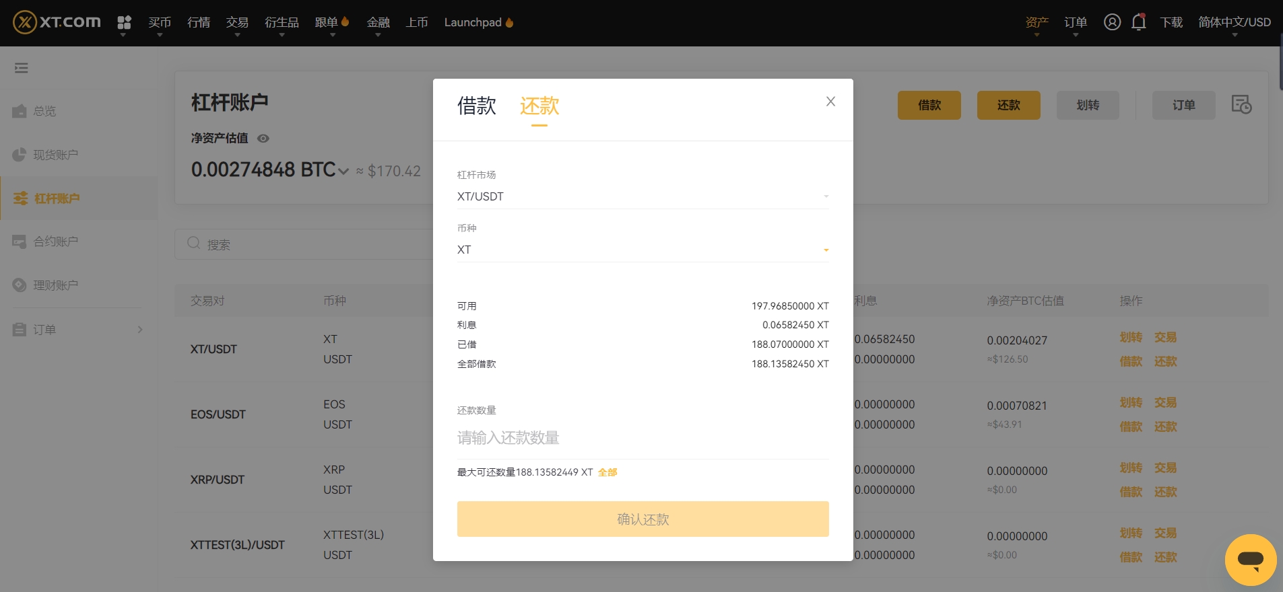The height and width of the screenshot is (592, 1283).
Task: Open the notification bell icon
Action: point(1139,22)
